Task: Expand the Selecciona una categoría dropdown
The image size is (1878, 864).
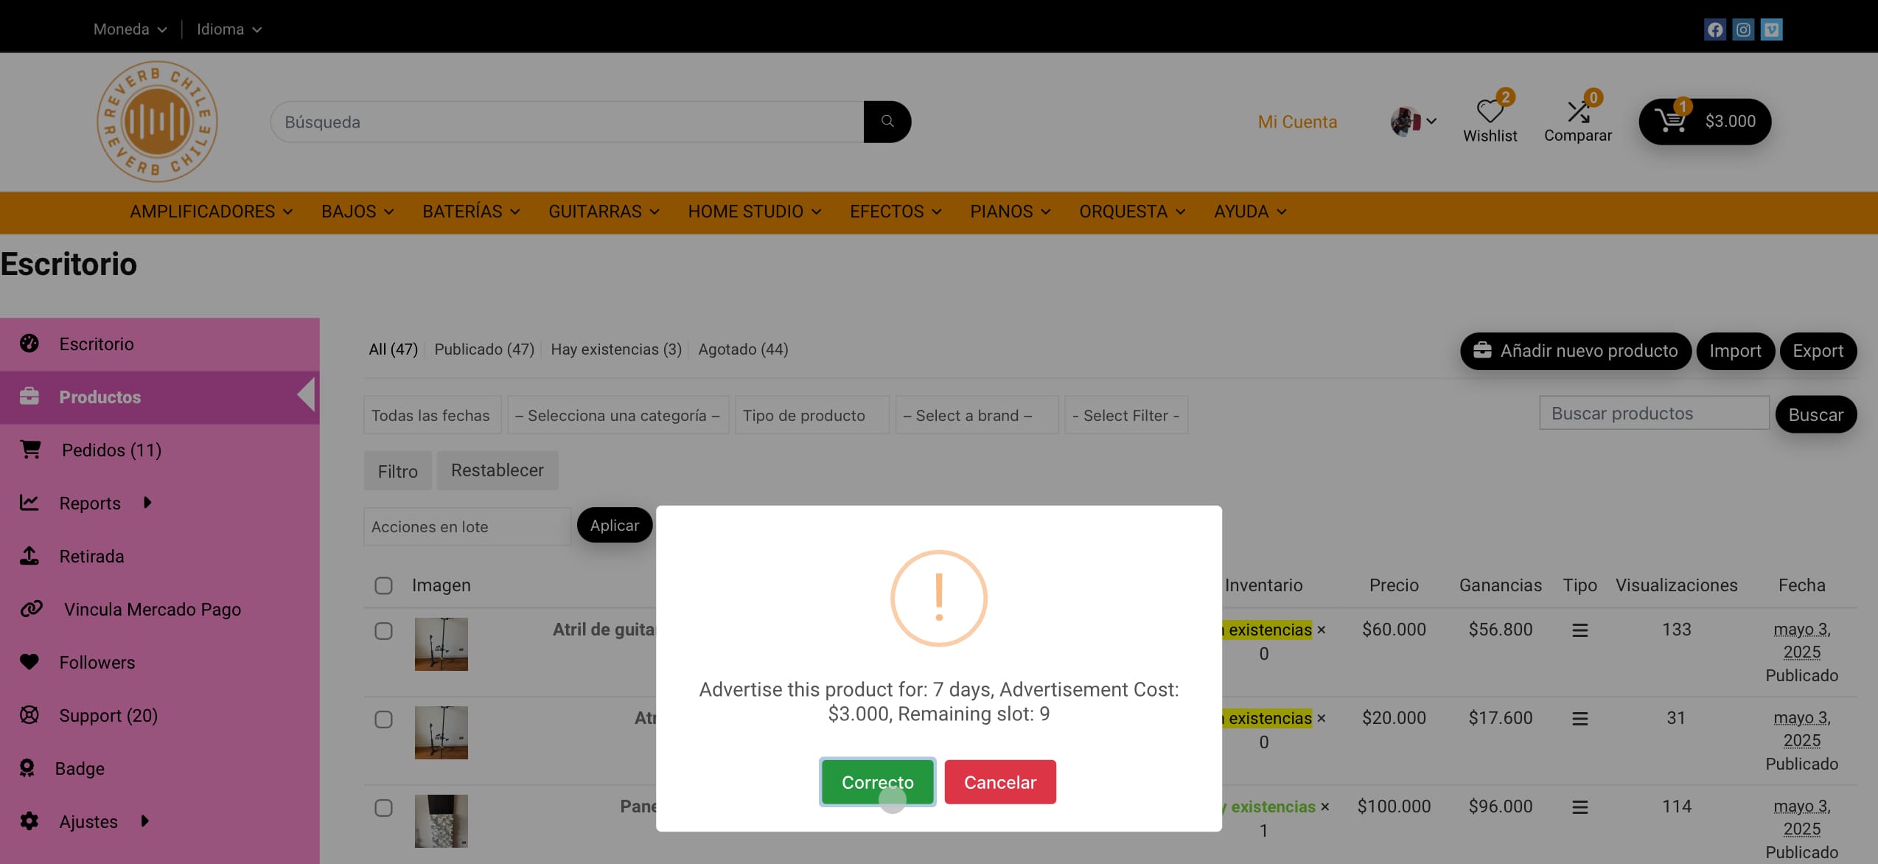Action: point(617,415)
